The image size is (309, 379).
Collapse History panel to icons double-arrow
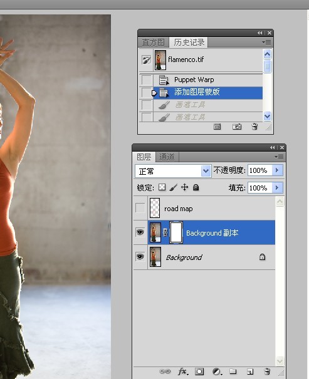pyautogui.click(x=260, y=33)
